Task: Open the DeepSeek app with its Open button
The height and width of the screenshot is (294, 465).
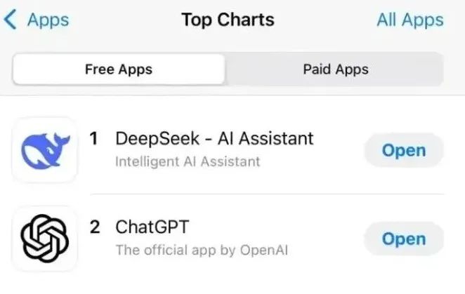Action: [404, 150]
